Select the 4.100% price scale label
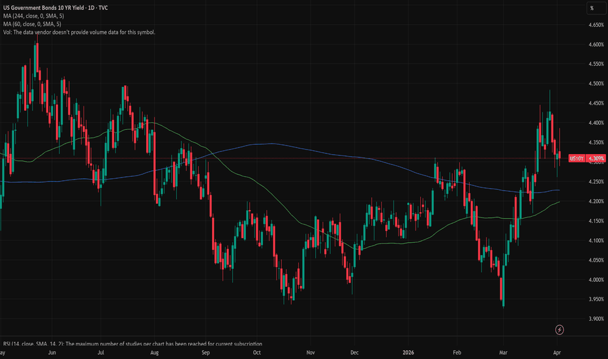This screenshot has height=359, width=608. [x=595, y=241]
